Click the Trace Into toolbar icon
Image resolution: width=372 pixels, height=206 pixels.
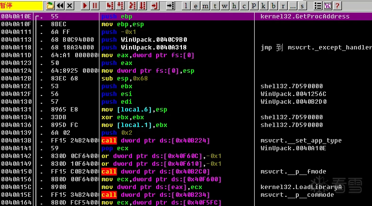[132, 6]
